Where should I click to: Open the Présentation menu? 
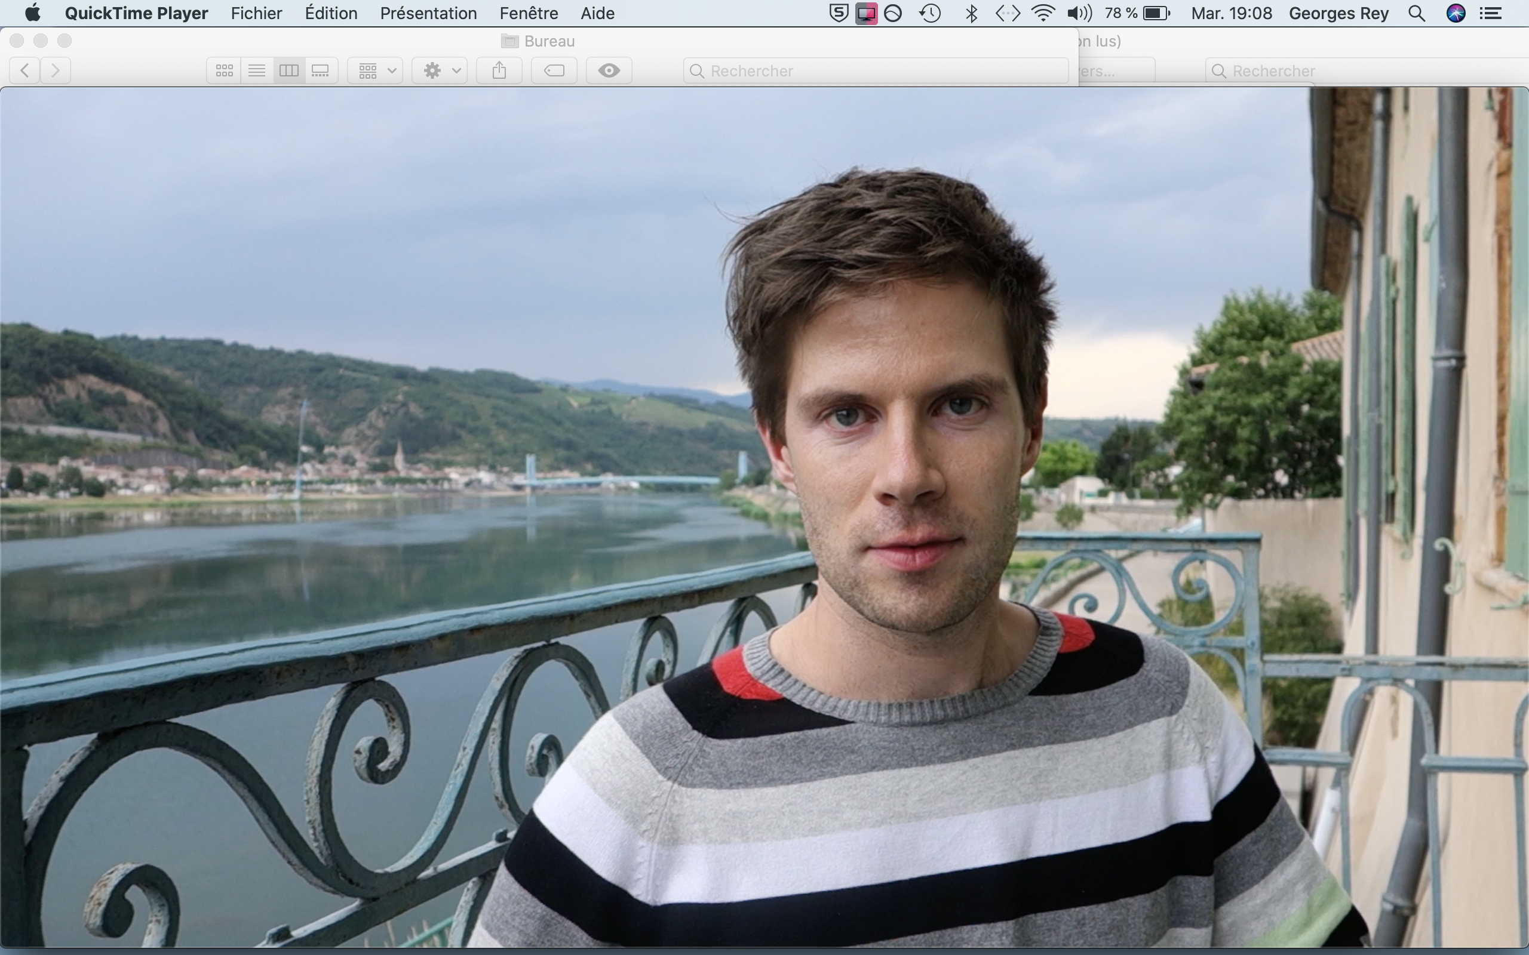428,13
